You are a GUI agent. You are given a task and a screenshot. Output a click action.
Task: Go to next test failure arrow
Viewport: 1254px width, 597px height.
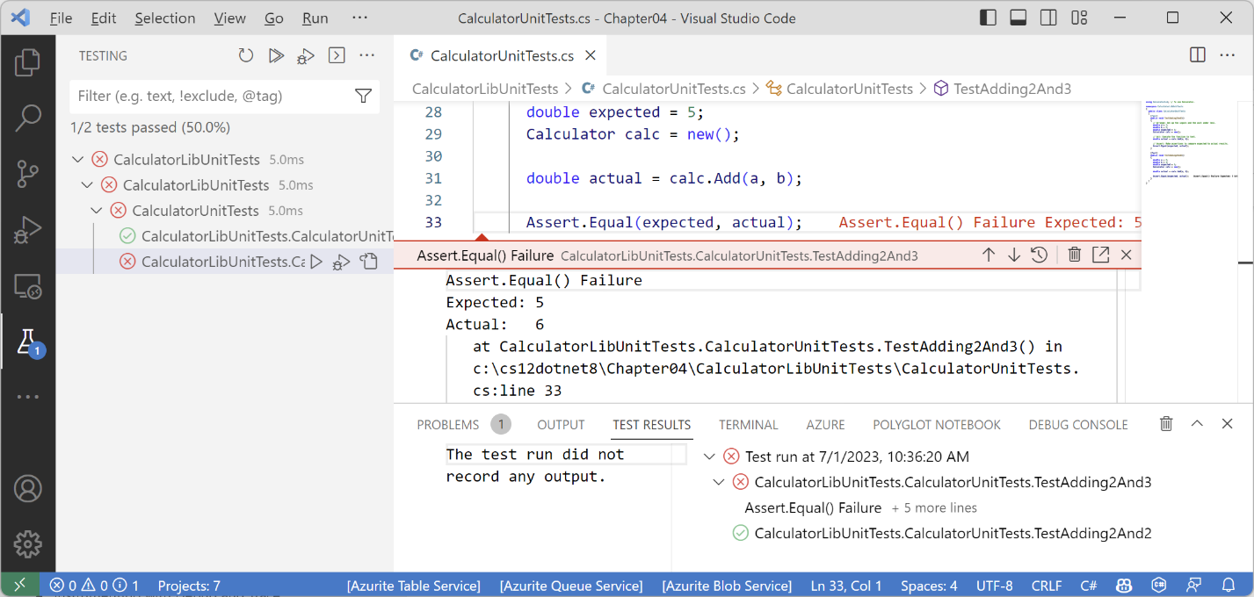[x=1014, y=255]
